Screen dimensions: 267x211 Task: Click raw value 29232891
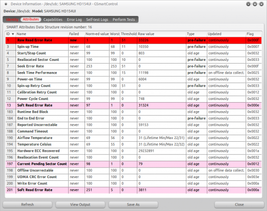pos(146,151)
